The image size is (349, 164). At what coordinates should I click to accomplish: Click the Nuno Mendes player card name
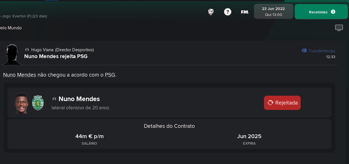click(x=79, y=99)
